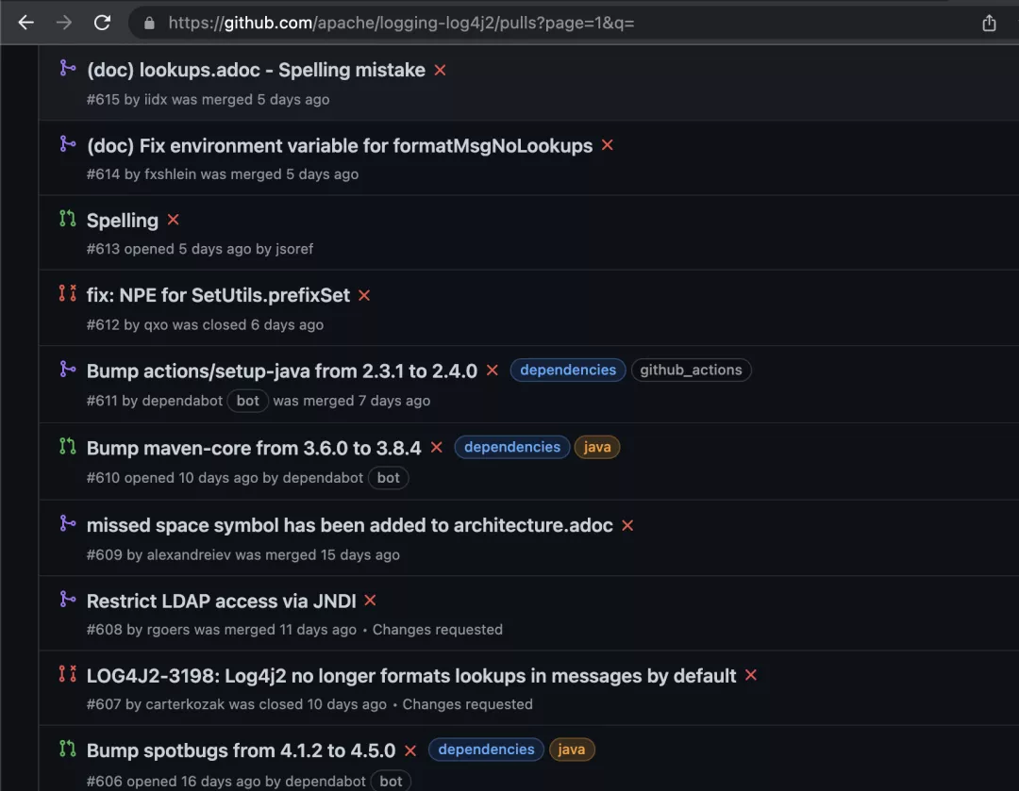
Task: Click the merged icon beside PR #615
Action: (x=67, y=68)
